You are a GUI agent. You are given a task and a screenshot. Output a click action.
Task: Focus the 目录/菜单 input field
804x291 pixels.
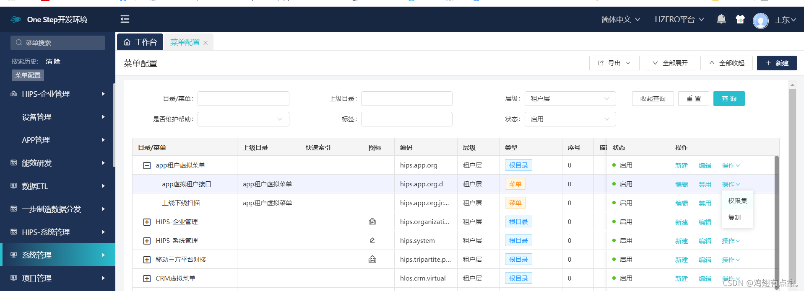243,98
